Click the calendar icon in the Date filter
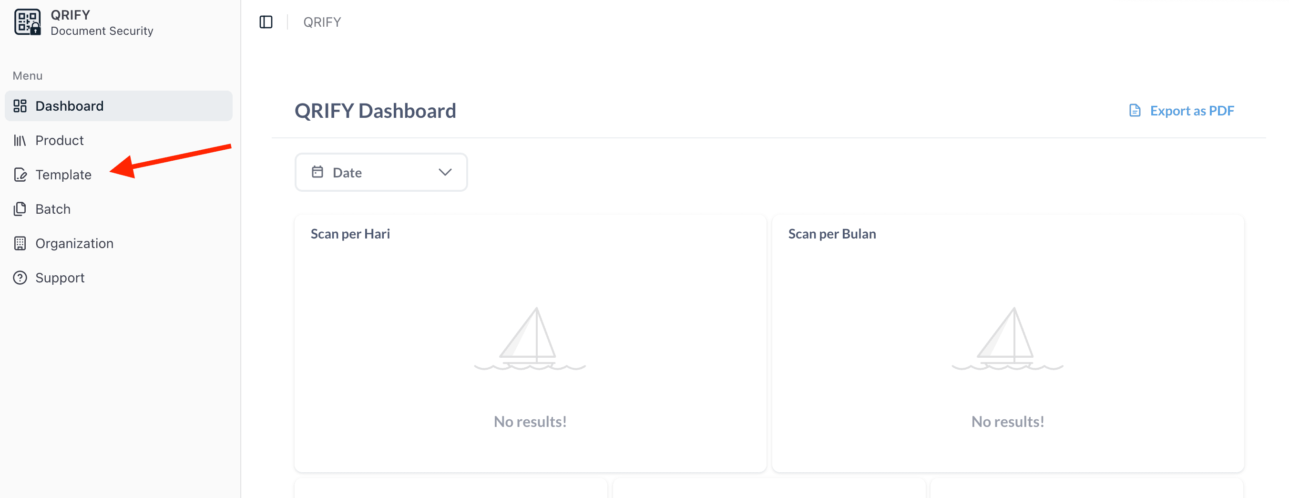The width and height of the screenshot is (1289, 498). 317,172
